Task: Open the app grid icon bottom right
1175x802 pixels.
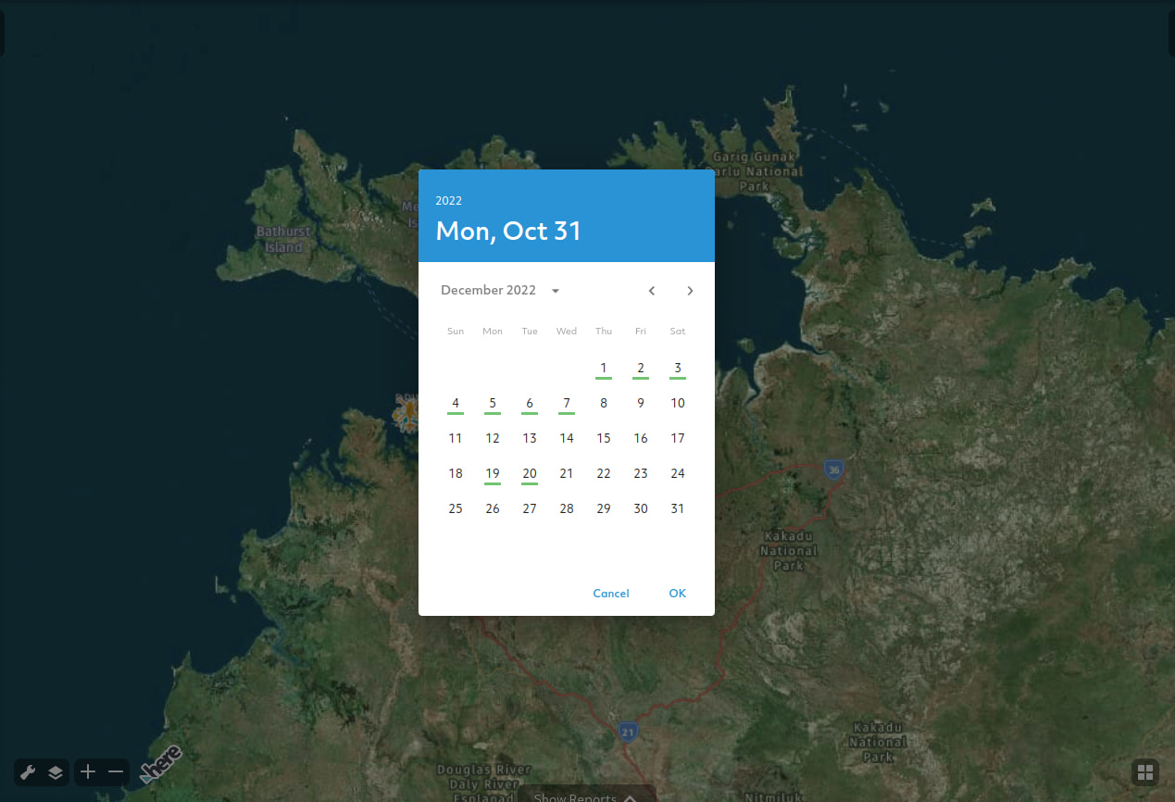Action: point(1145,771)
